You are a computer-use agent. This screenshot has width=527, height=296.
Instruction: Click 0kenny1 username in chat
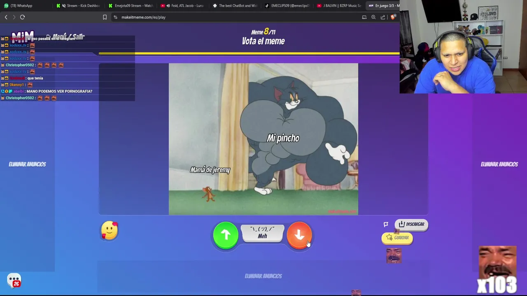click(x=16, y=85)
